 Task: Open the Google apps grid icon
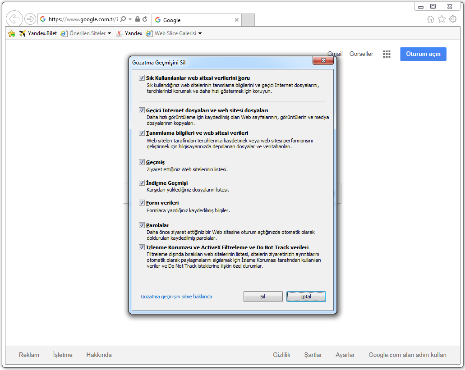(387, 54)
